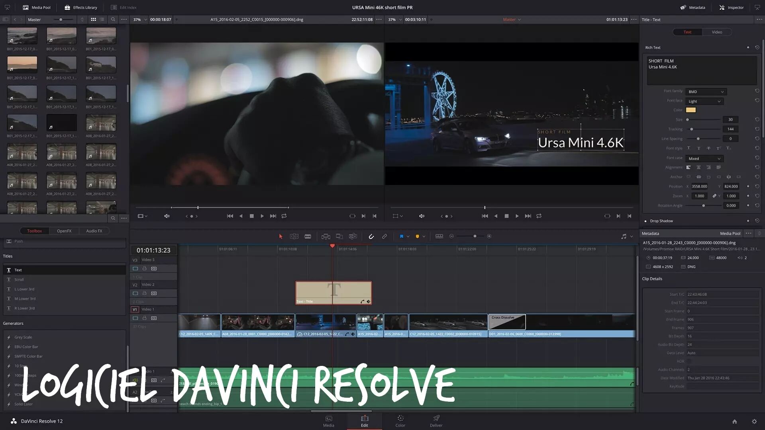Open the Audio FX tab
The width and height of the screenshot is (765, 430).
point(94,231)
